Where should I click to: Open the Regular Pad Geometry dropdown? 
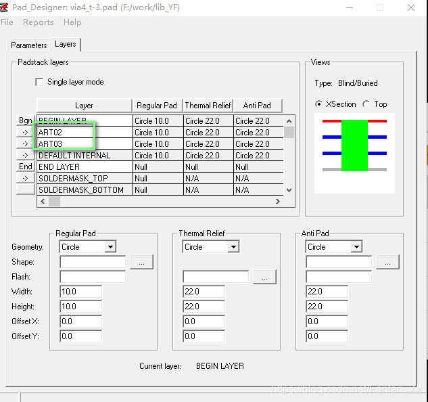point(110,247)
